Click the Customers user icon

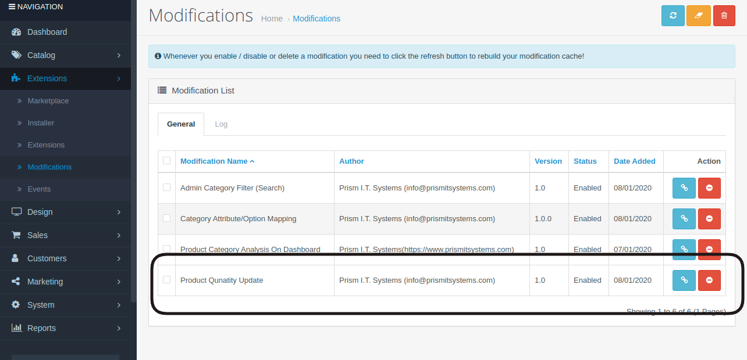click(15, 258)
